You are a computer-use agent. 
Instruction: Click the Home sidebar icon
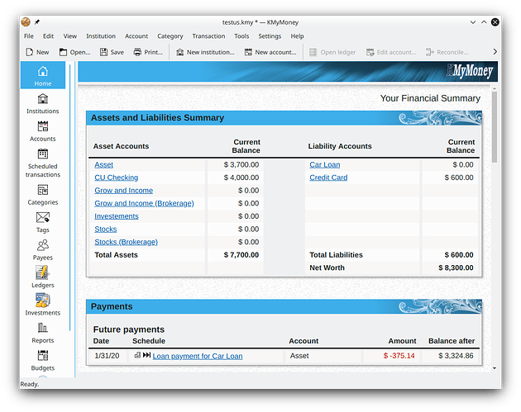click(42, 76)
